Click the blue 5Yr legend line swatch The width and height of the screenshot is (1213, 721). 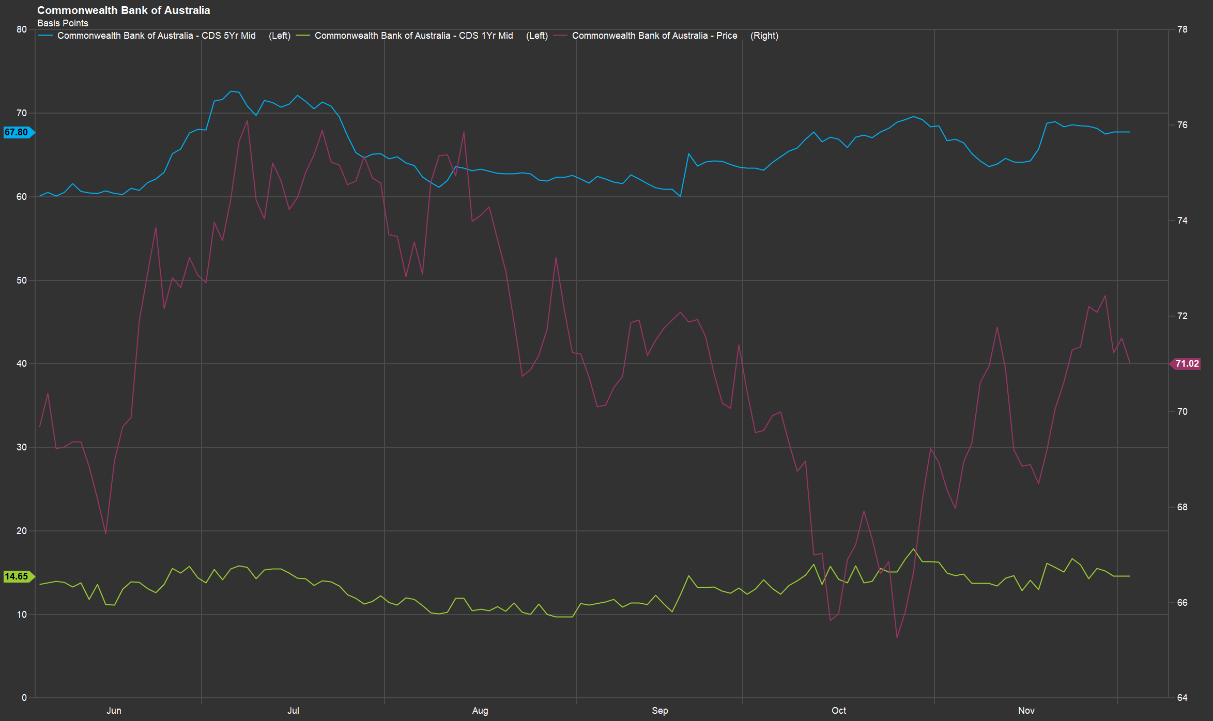point(45,36)
